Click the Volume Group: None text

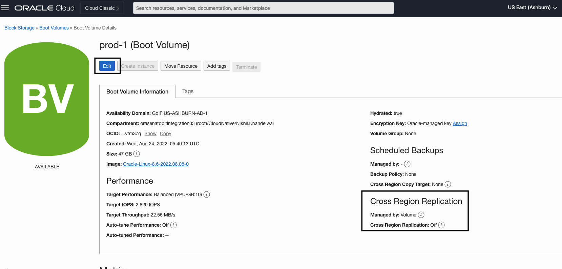(x=393, y=133)
